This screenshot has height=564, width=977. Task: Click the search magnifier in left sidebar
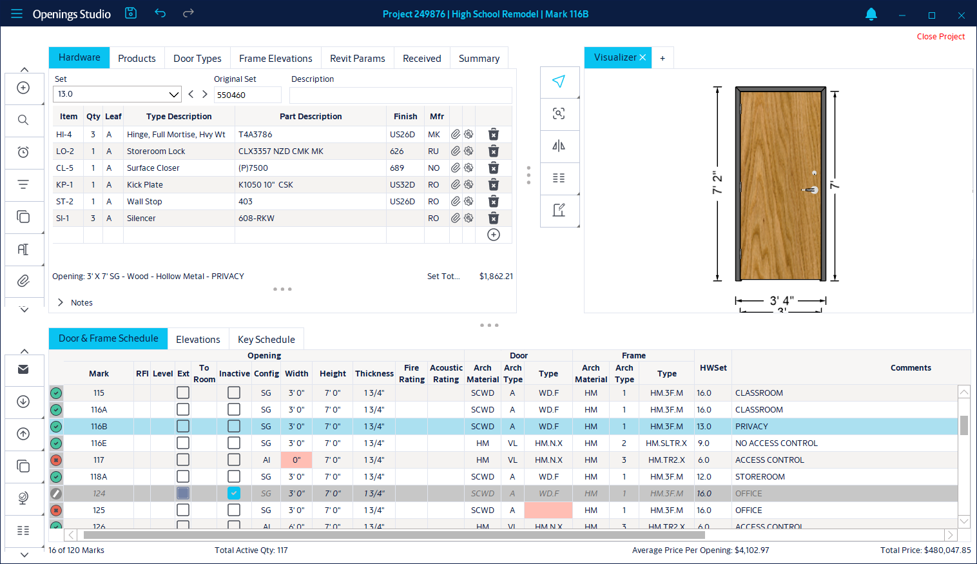click(x=23, y=120)
